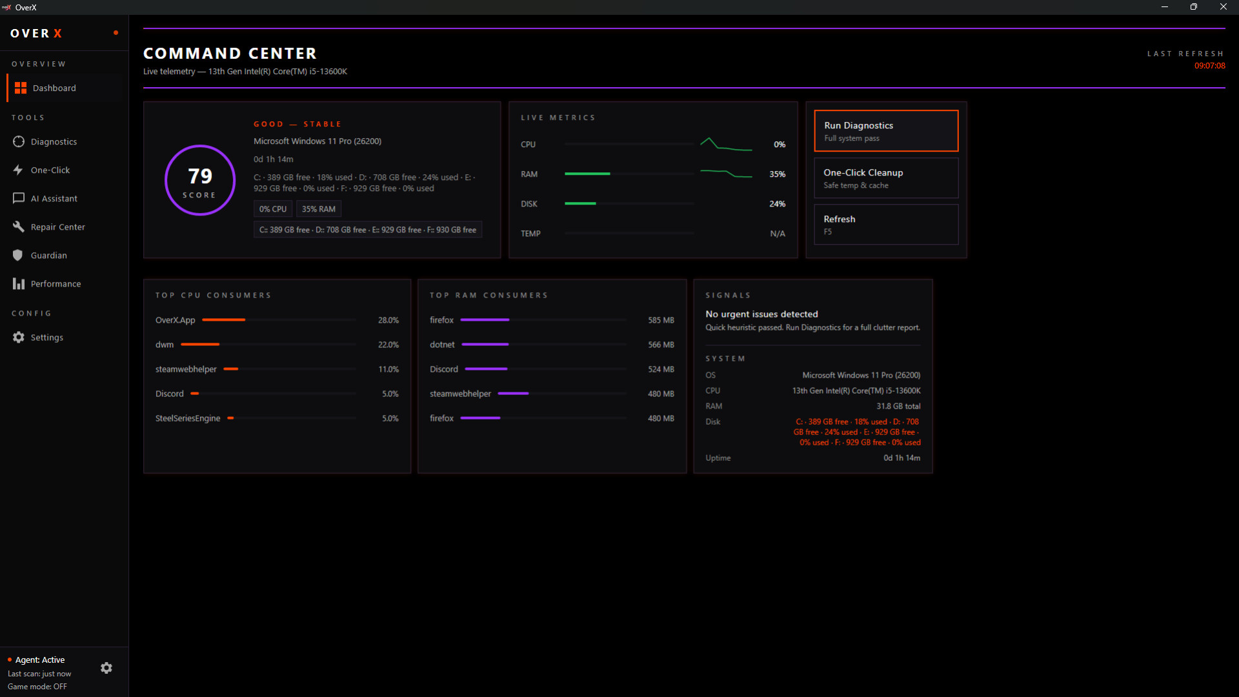
Task: Open the Settings menu item
Action: pyautogui.click(x=47, y=338)
